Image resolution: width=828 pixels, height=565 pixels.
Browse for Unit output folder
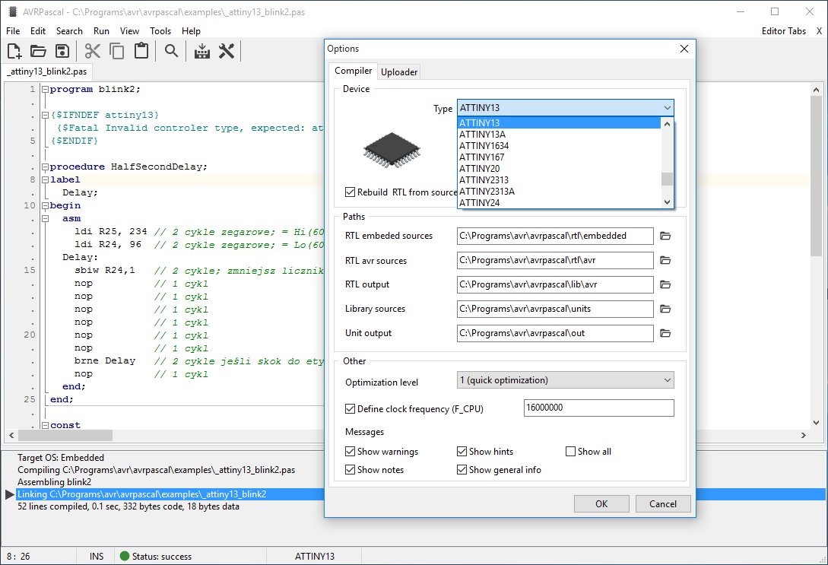pyautogui.click(x=665, y=333)
